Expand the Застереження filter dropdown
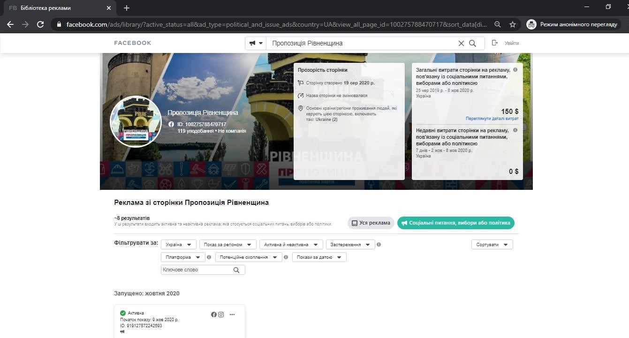Image resolution: width=629 pixels, height=338 pixels. pyautogui.click(x=350, y=245)
